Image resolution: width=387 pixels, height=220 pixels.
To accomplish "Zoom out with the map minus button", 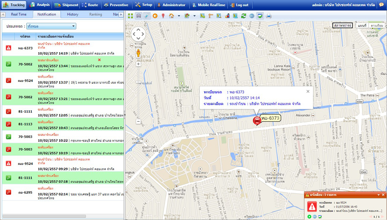I will click(x=138, y=121).
